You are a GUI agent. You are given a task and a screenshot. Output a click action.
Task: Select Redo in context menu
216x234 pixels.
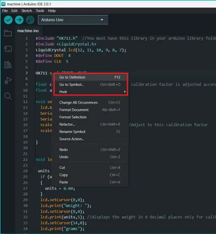[91, 150]
